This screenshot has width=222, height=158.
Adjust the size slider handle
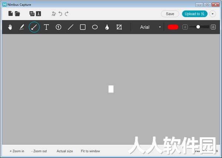(198, 27)
